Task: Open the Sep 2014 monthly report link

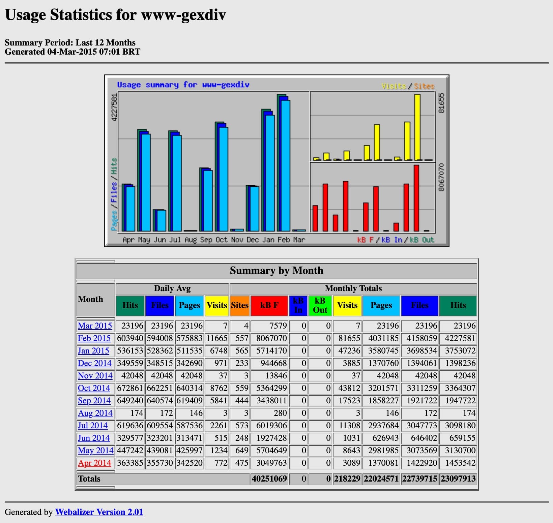Action: [x=94, y=401]
